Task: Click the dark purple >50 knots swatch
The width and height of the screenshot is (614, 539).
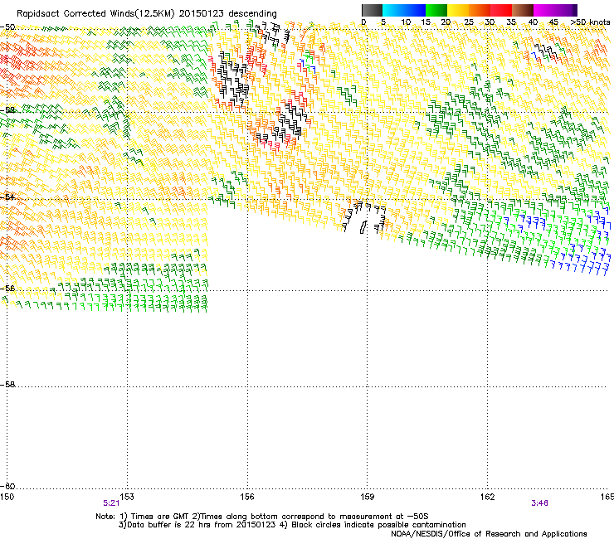Action: [x=575, y=10]
